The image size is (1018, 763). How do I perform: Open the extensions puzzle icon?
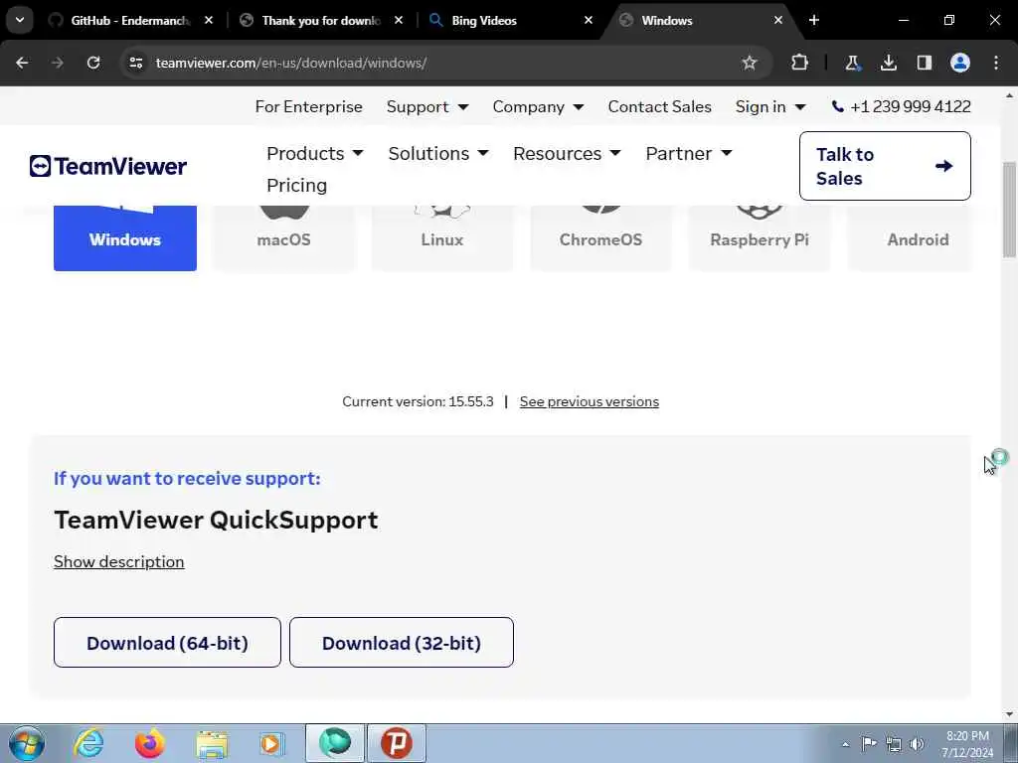pos(800,63)
